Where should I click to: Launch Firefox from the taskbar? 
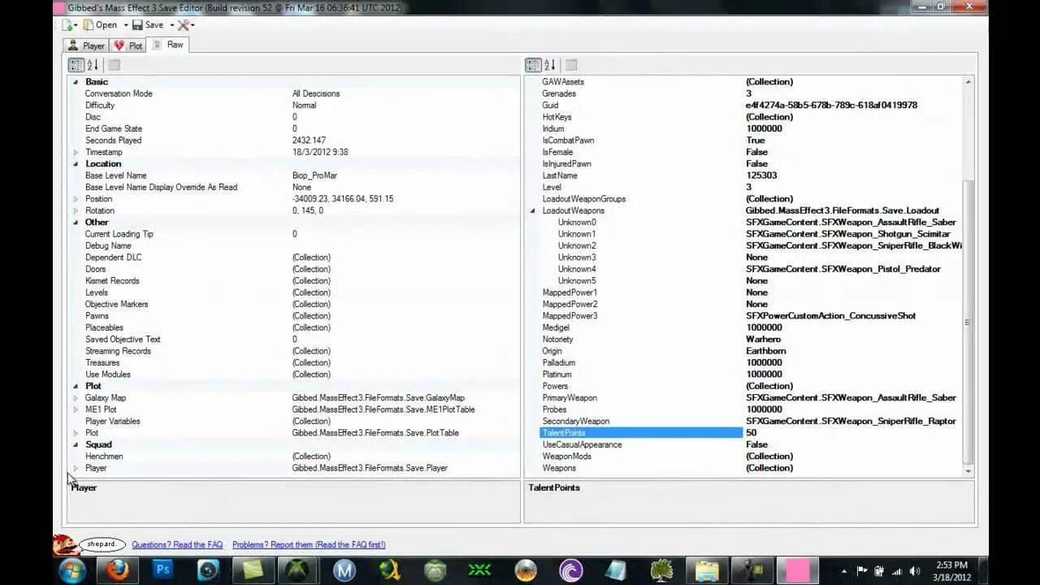click(118, 570)
